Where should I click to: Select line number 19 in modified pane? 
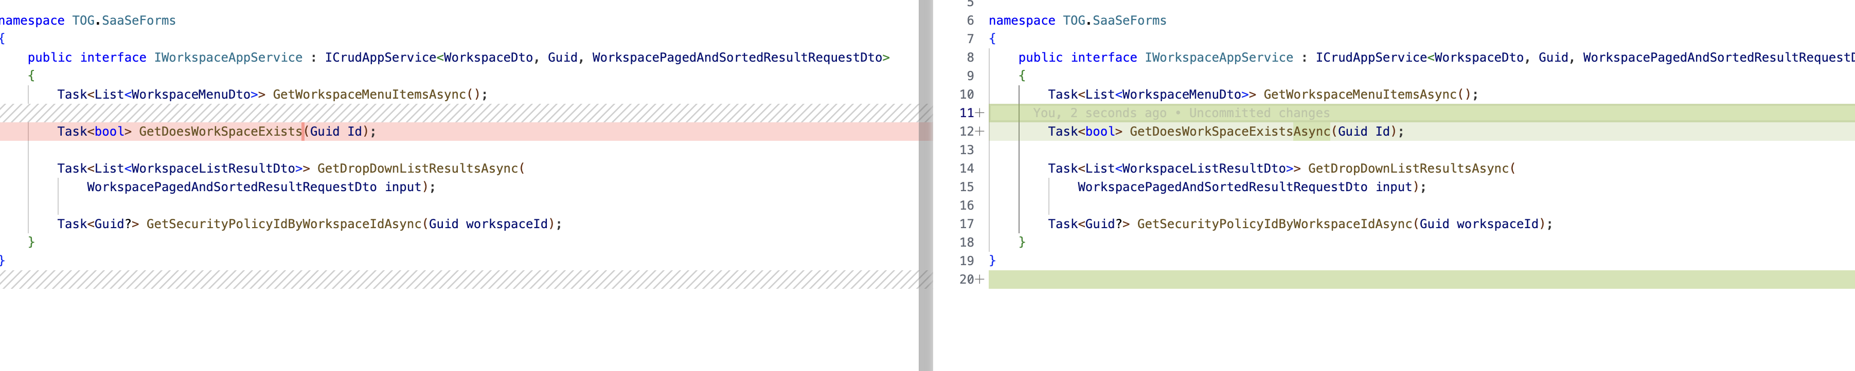[x=967, y=261]
